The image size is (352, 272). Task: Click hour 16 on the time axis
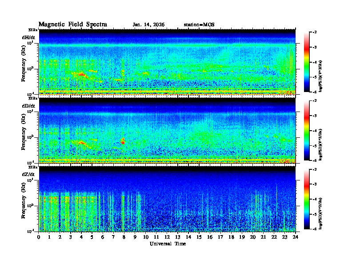(210, 237)
